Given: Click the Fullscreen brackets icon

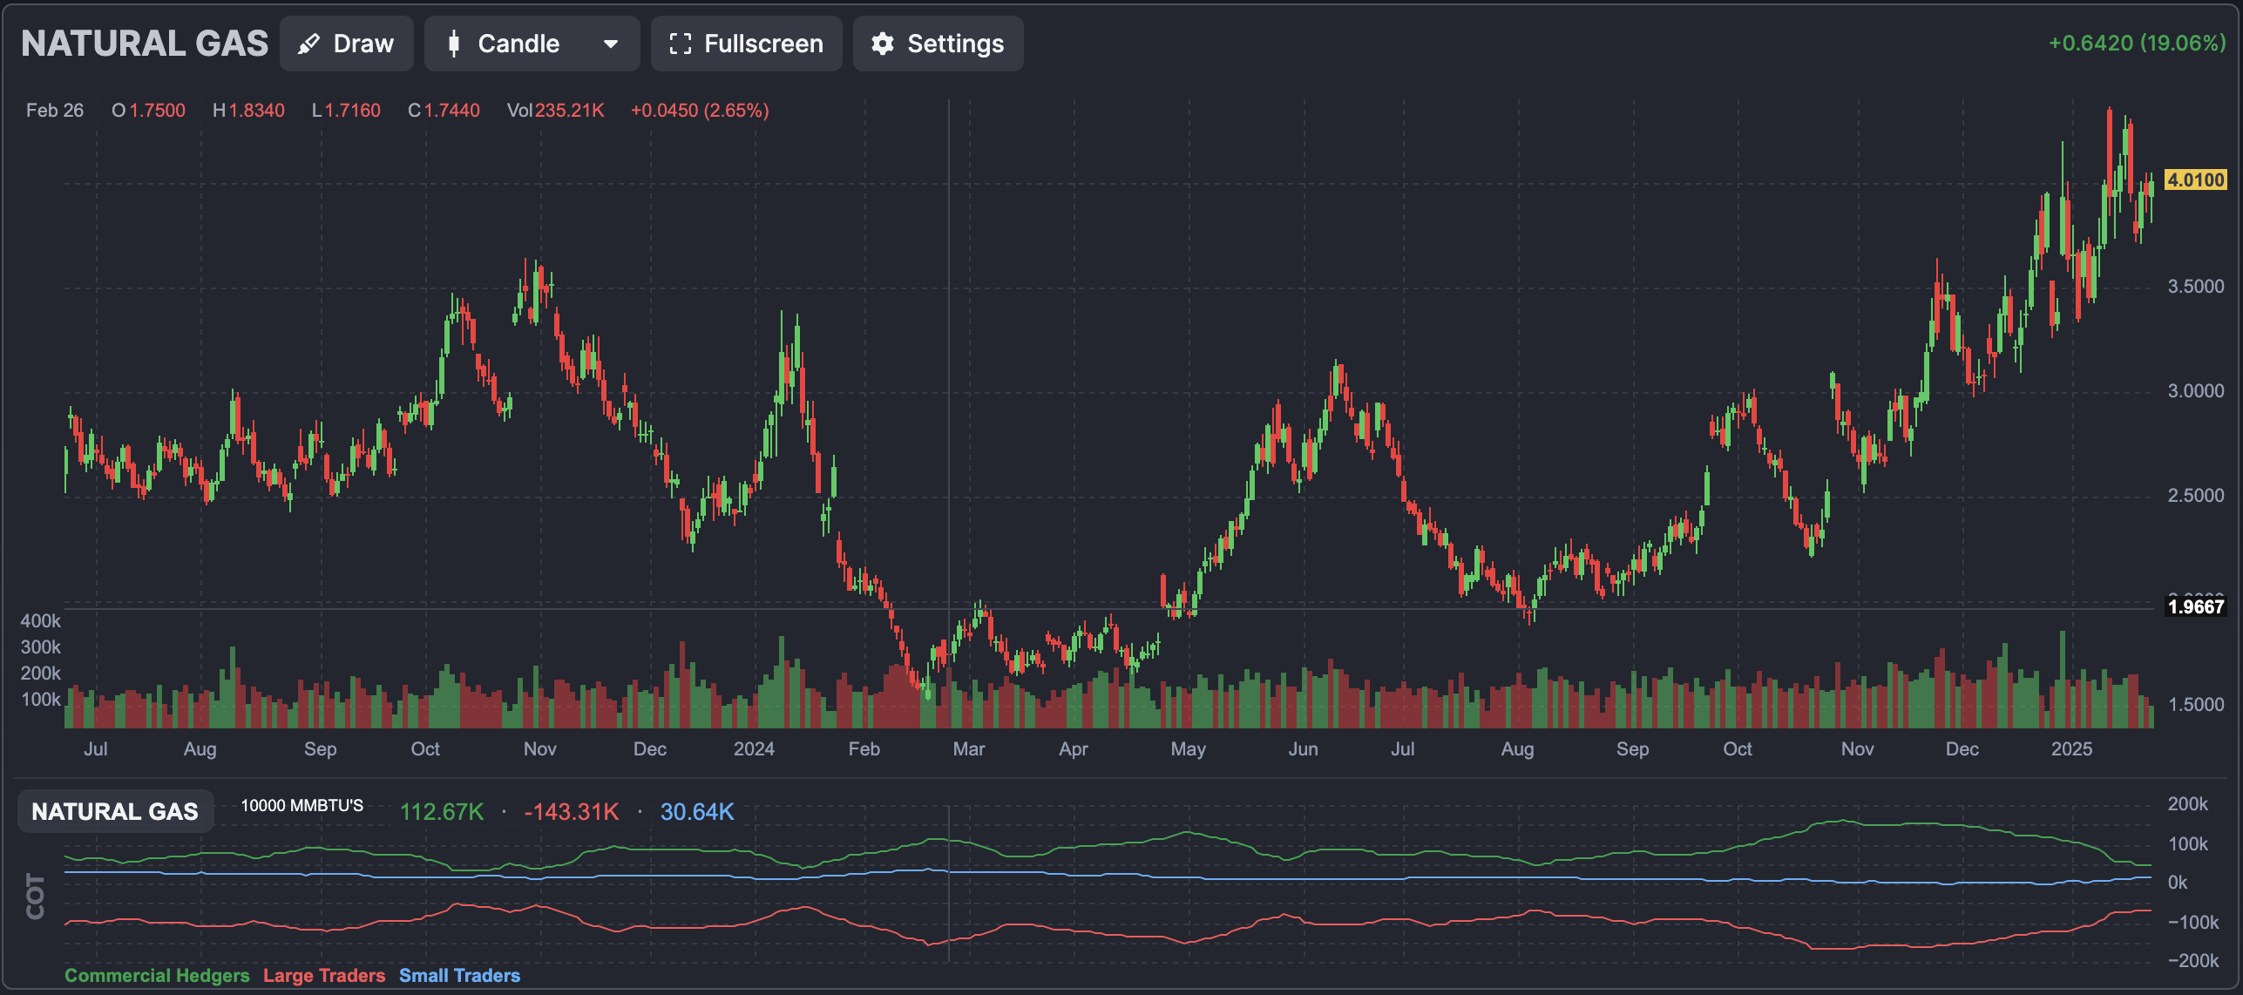Looking at the screenshot, I should click(680, 44).
